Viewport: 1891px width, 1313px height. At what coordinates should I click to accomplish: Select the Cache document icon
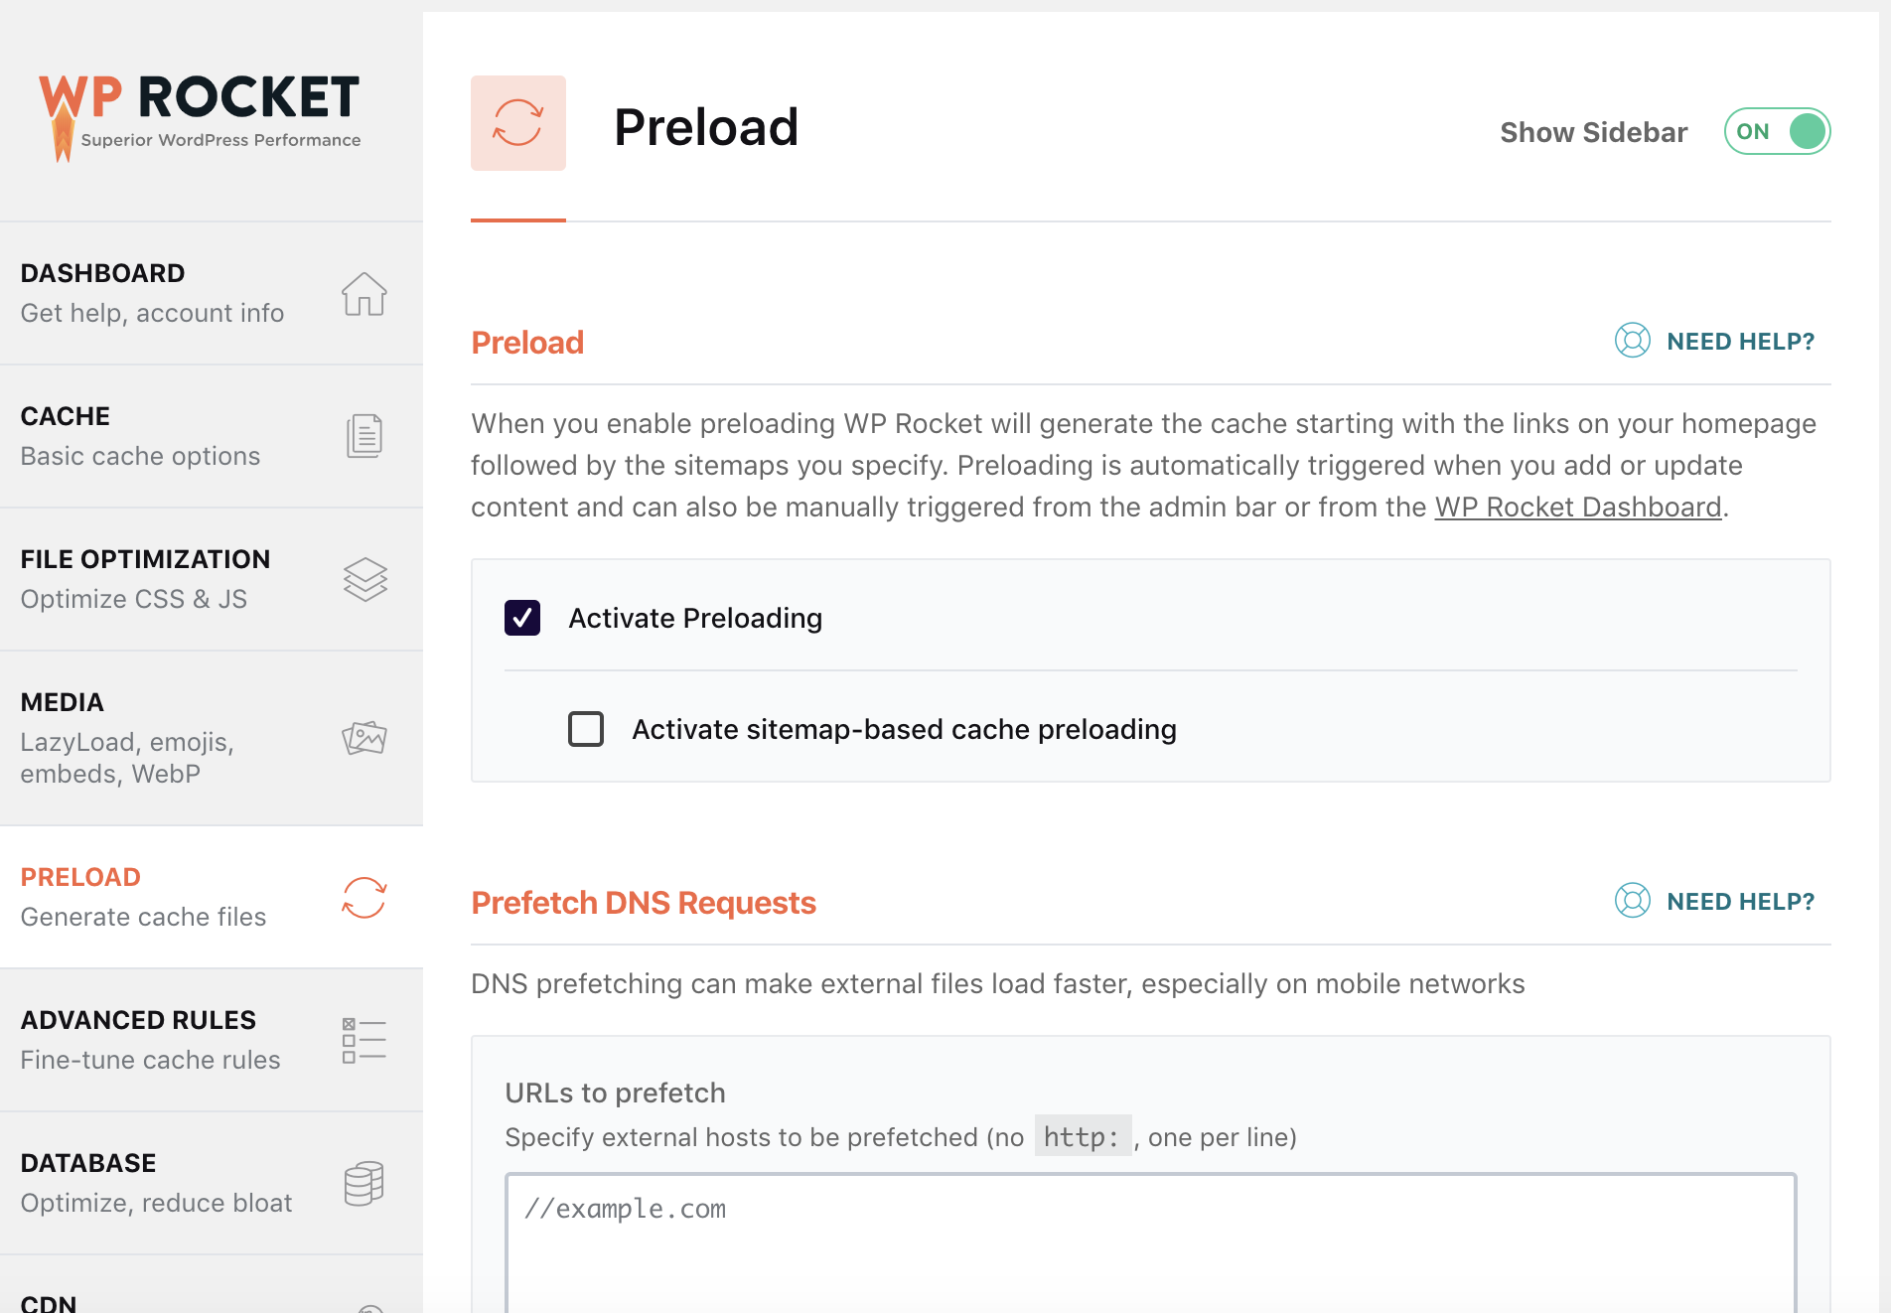point(364,435)
